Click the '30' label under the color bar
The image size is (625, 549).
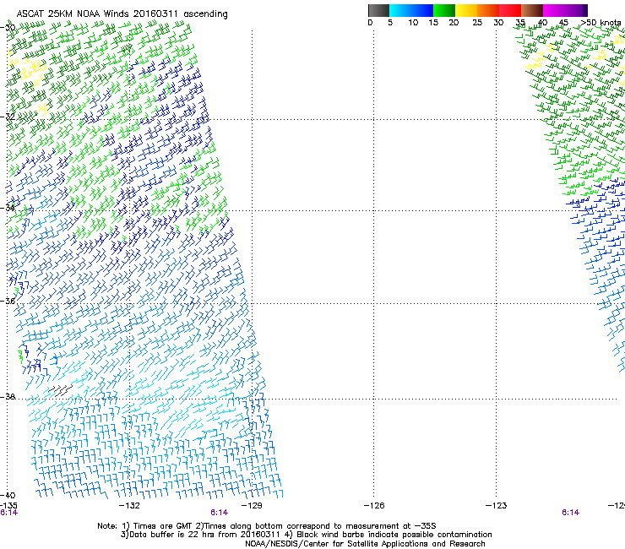[498, 23]
